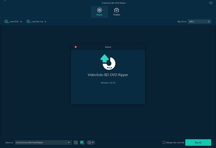The image size is (216, 148).
Task: Expand the settings gear dropdown arrow
Action: pyautogui.click(x=93, y=142)
